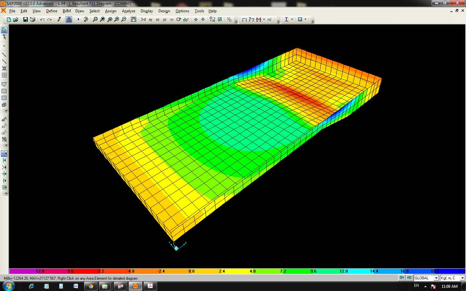Screen dimensions: 466x291
Task: Click the left arrow button in status bar
Action: click(402, 278)
